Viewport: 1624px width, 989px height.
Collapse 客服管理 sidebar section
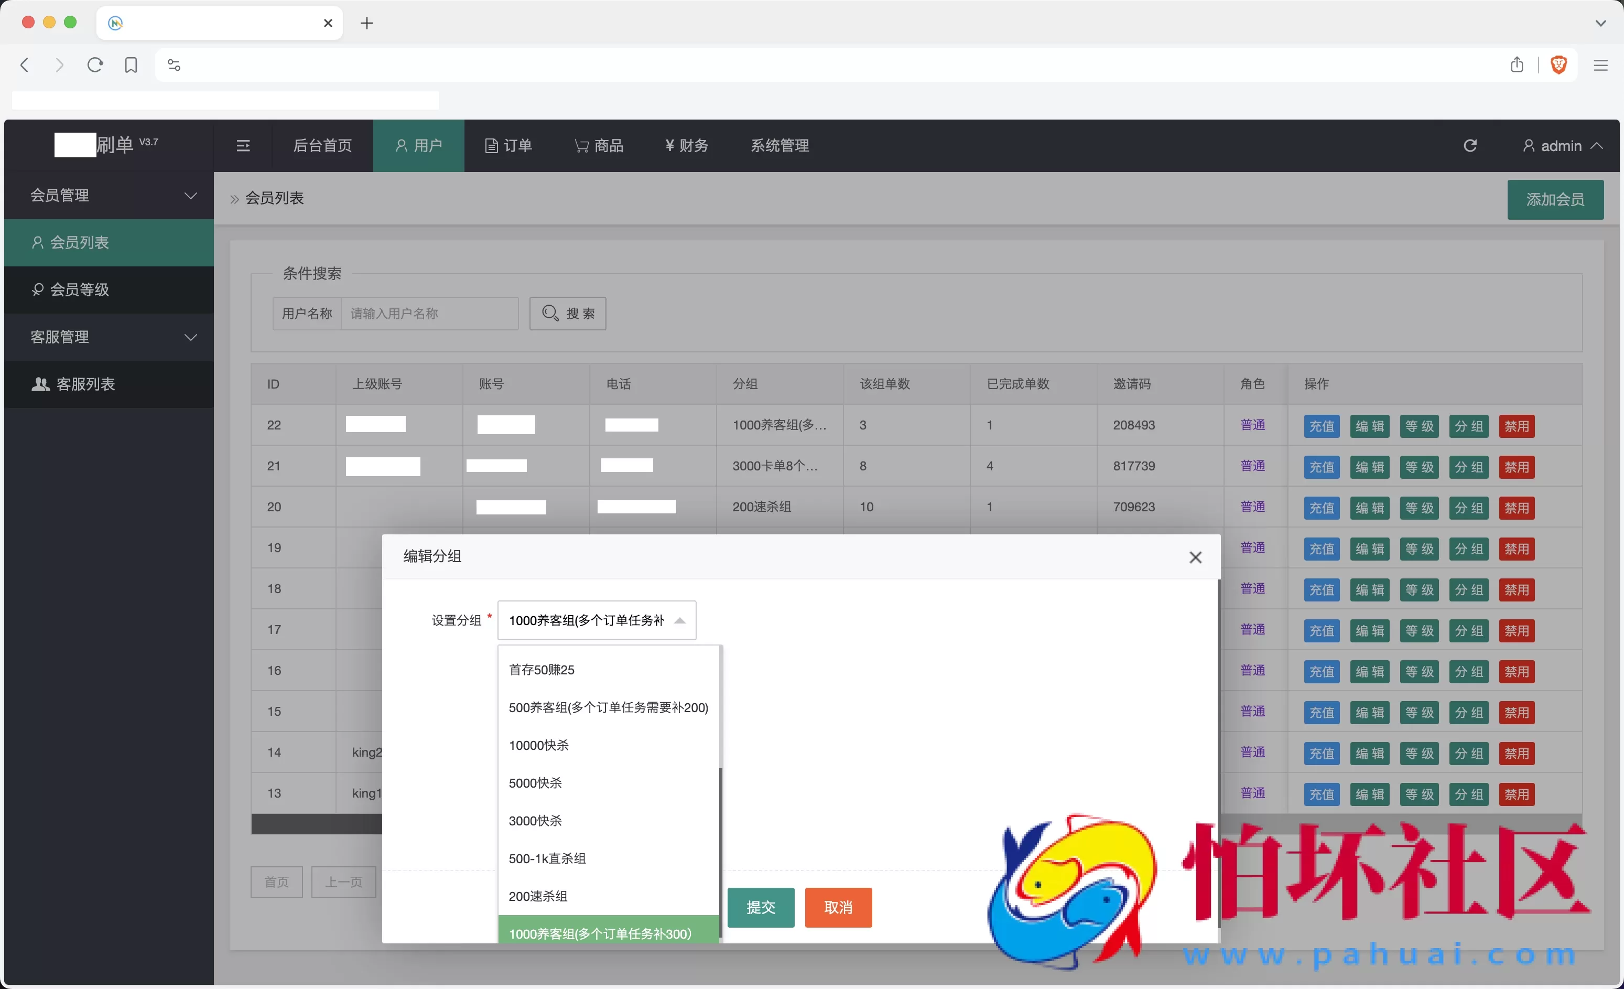110,337
